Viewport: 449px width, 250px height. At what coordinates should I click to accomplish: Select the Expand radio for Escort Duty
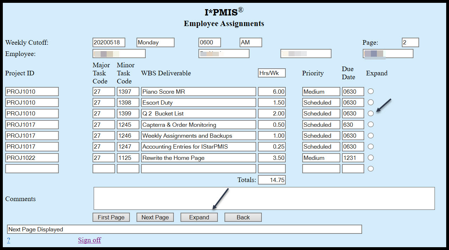(x=371, y=102)
